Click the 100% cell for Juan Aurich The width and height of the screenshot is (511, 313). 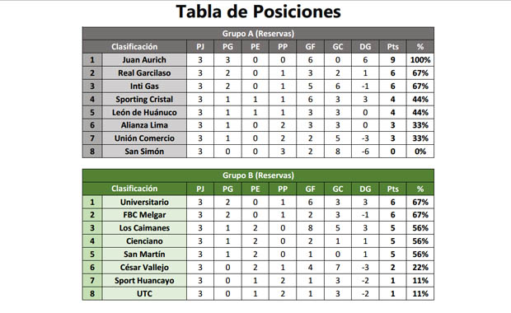pyautogui.click(x=420, y=60)
